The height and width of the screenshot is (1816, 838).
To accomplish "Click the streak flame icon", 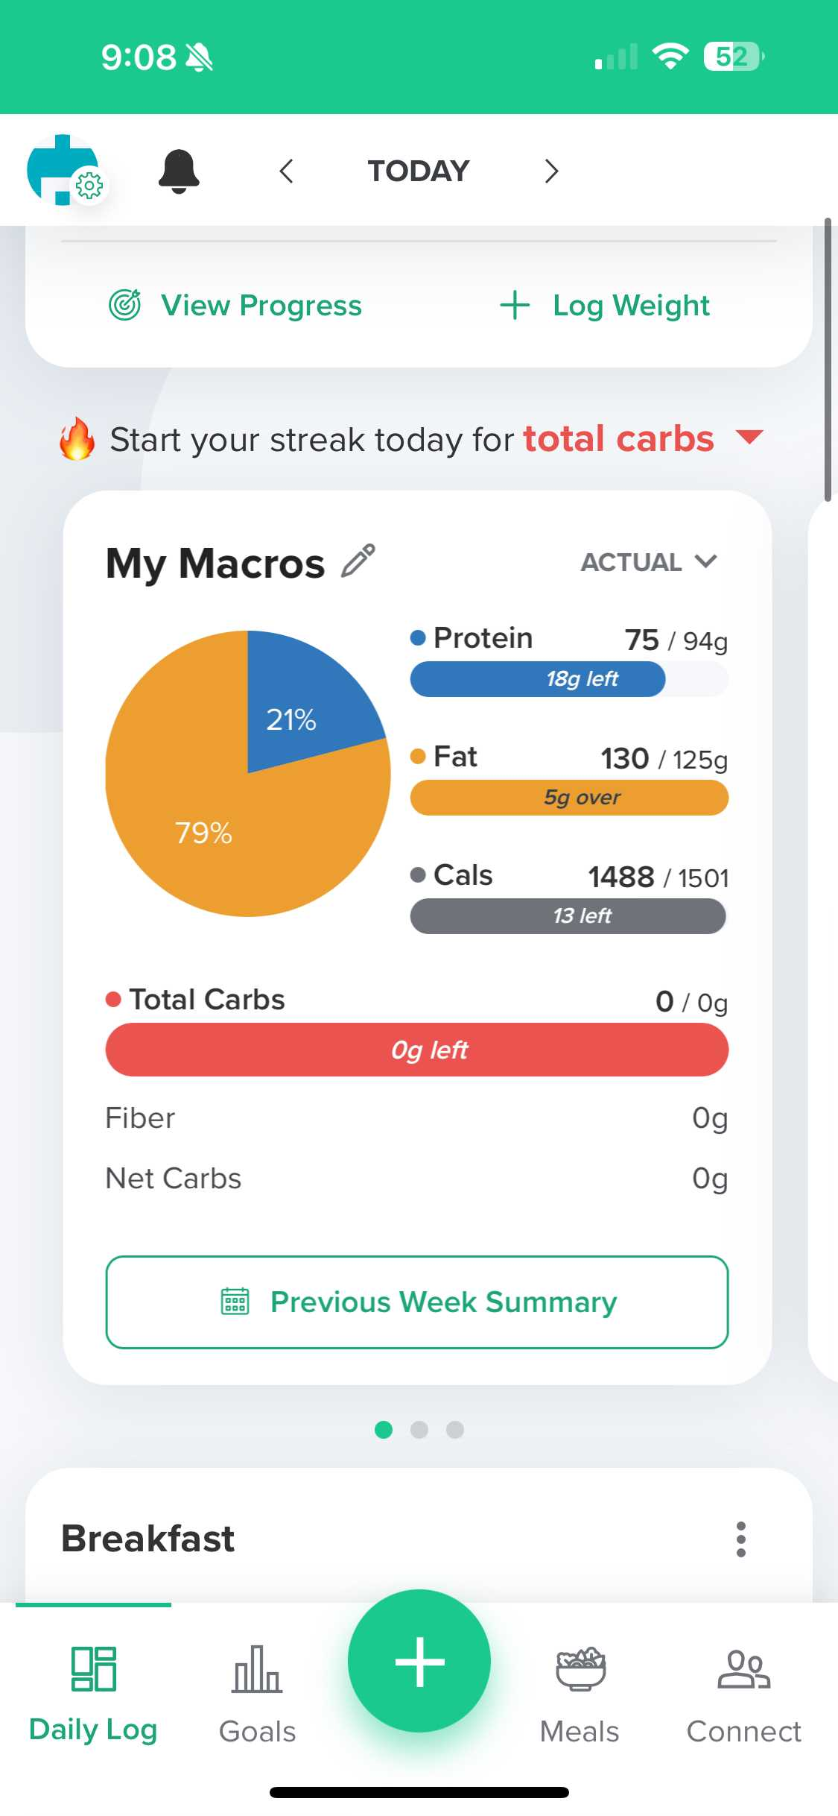I will click(77, 439).
